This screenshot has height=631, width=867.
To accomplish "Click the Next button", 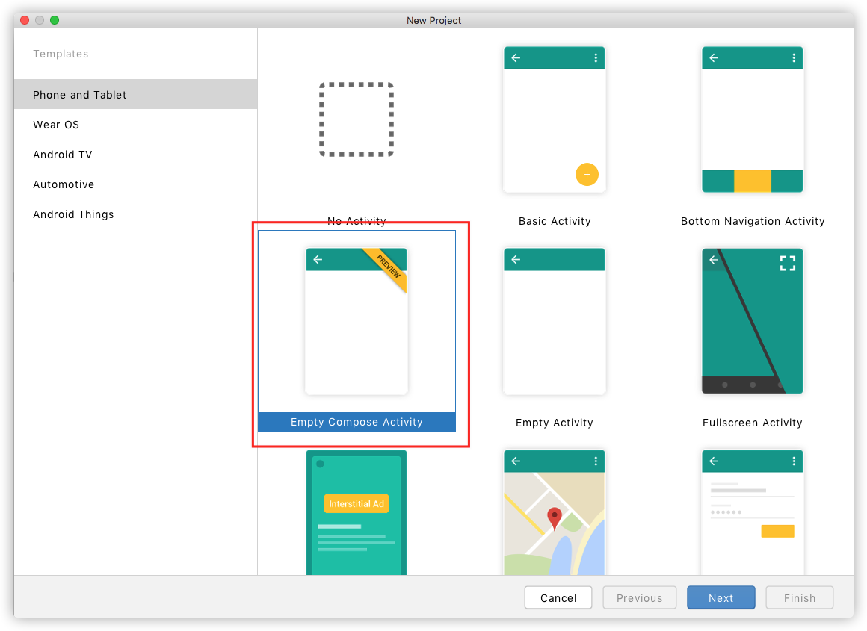I will pos(721,597).
